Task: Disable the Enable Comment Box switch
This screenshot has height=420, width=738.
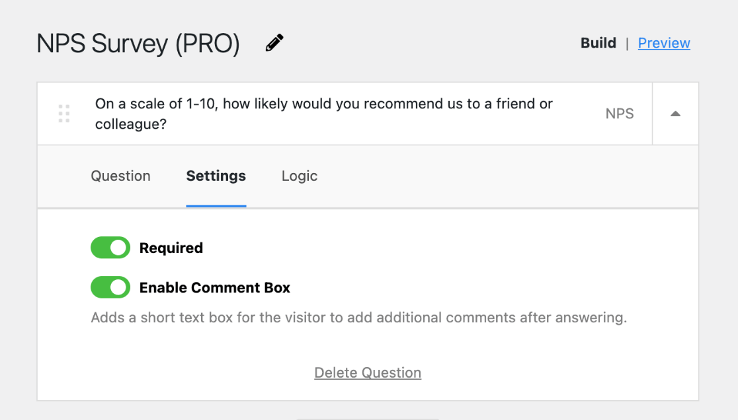Action: (x=110, y=288)
